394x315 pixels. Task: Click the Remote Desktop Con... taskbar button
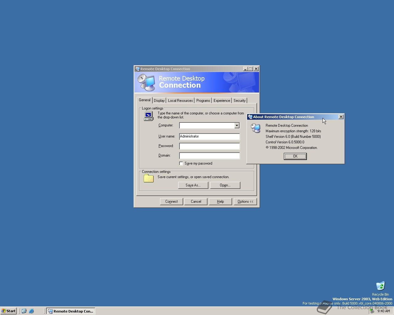point(71,311)
